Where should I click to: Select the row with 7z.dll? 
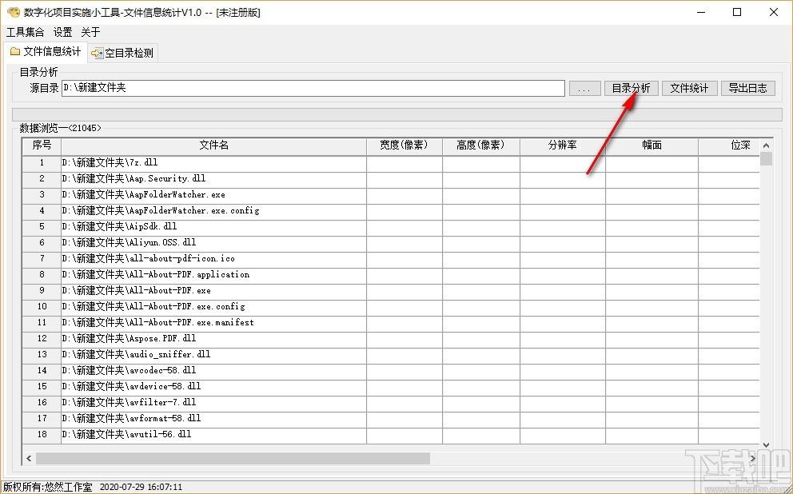(x=391, y=163)
